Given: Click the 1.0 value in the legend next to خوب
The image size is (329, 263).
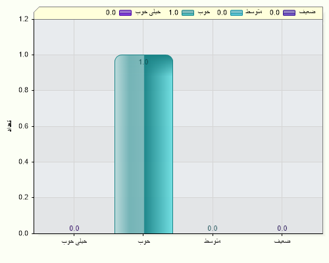Looking at the screenshot, I should click(x=173, y=12).
